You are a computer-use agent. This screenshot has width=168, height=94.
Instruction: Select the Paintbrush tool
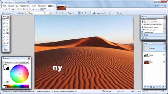click(4, 37)
